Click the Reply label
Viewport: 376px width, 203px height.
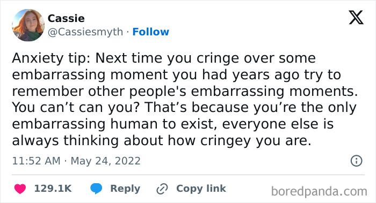[x=125, y=189]
